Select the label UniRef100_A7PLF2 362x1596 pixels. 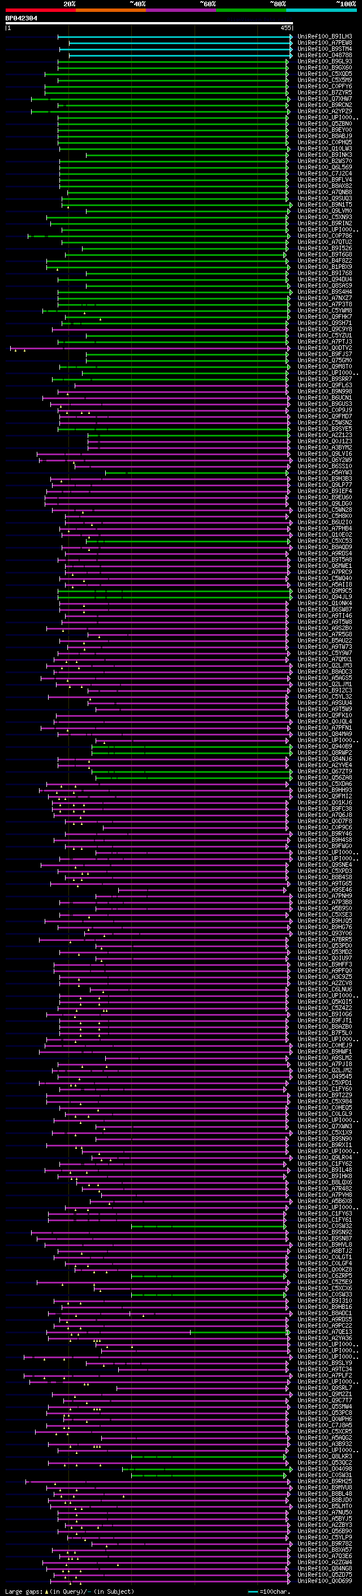(325, 1375)
